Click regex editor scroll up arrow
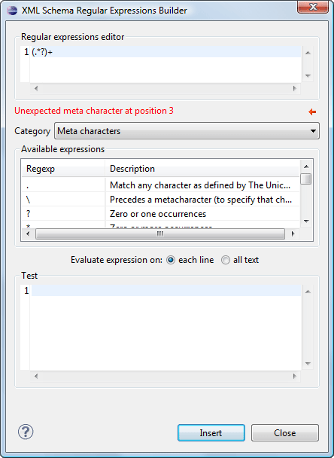 pyautogui.click(x=308, y=53)
